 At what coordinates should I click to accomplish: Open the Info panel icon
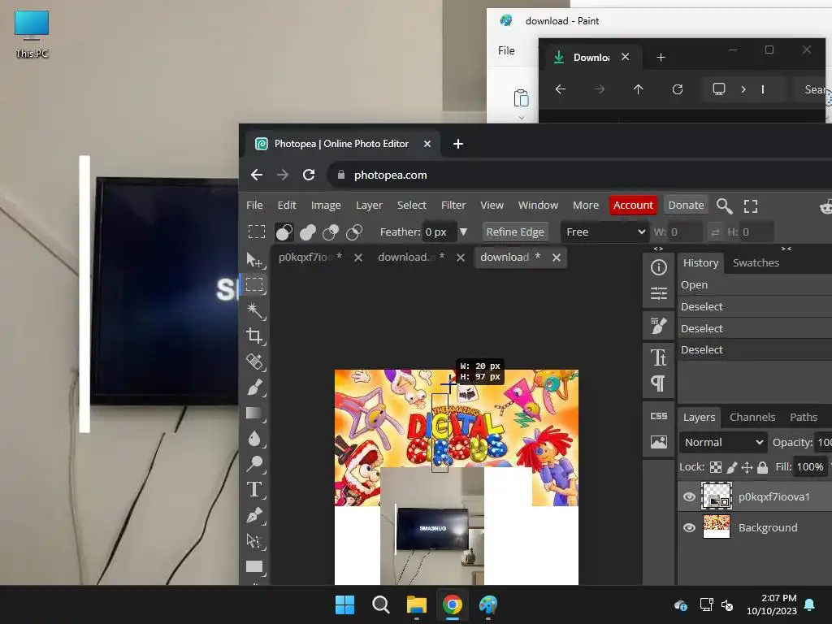[658, 267]
